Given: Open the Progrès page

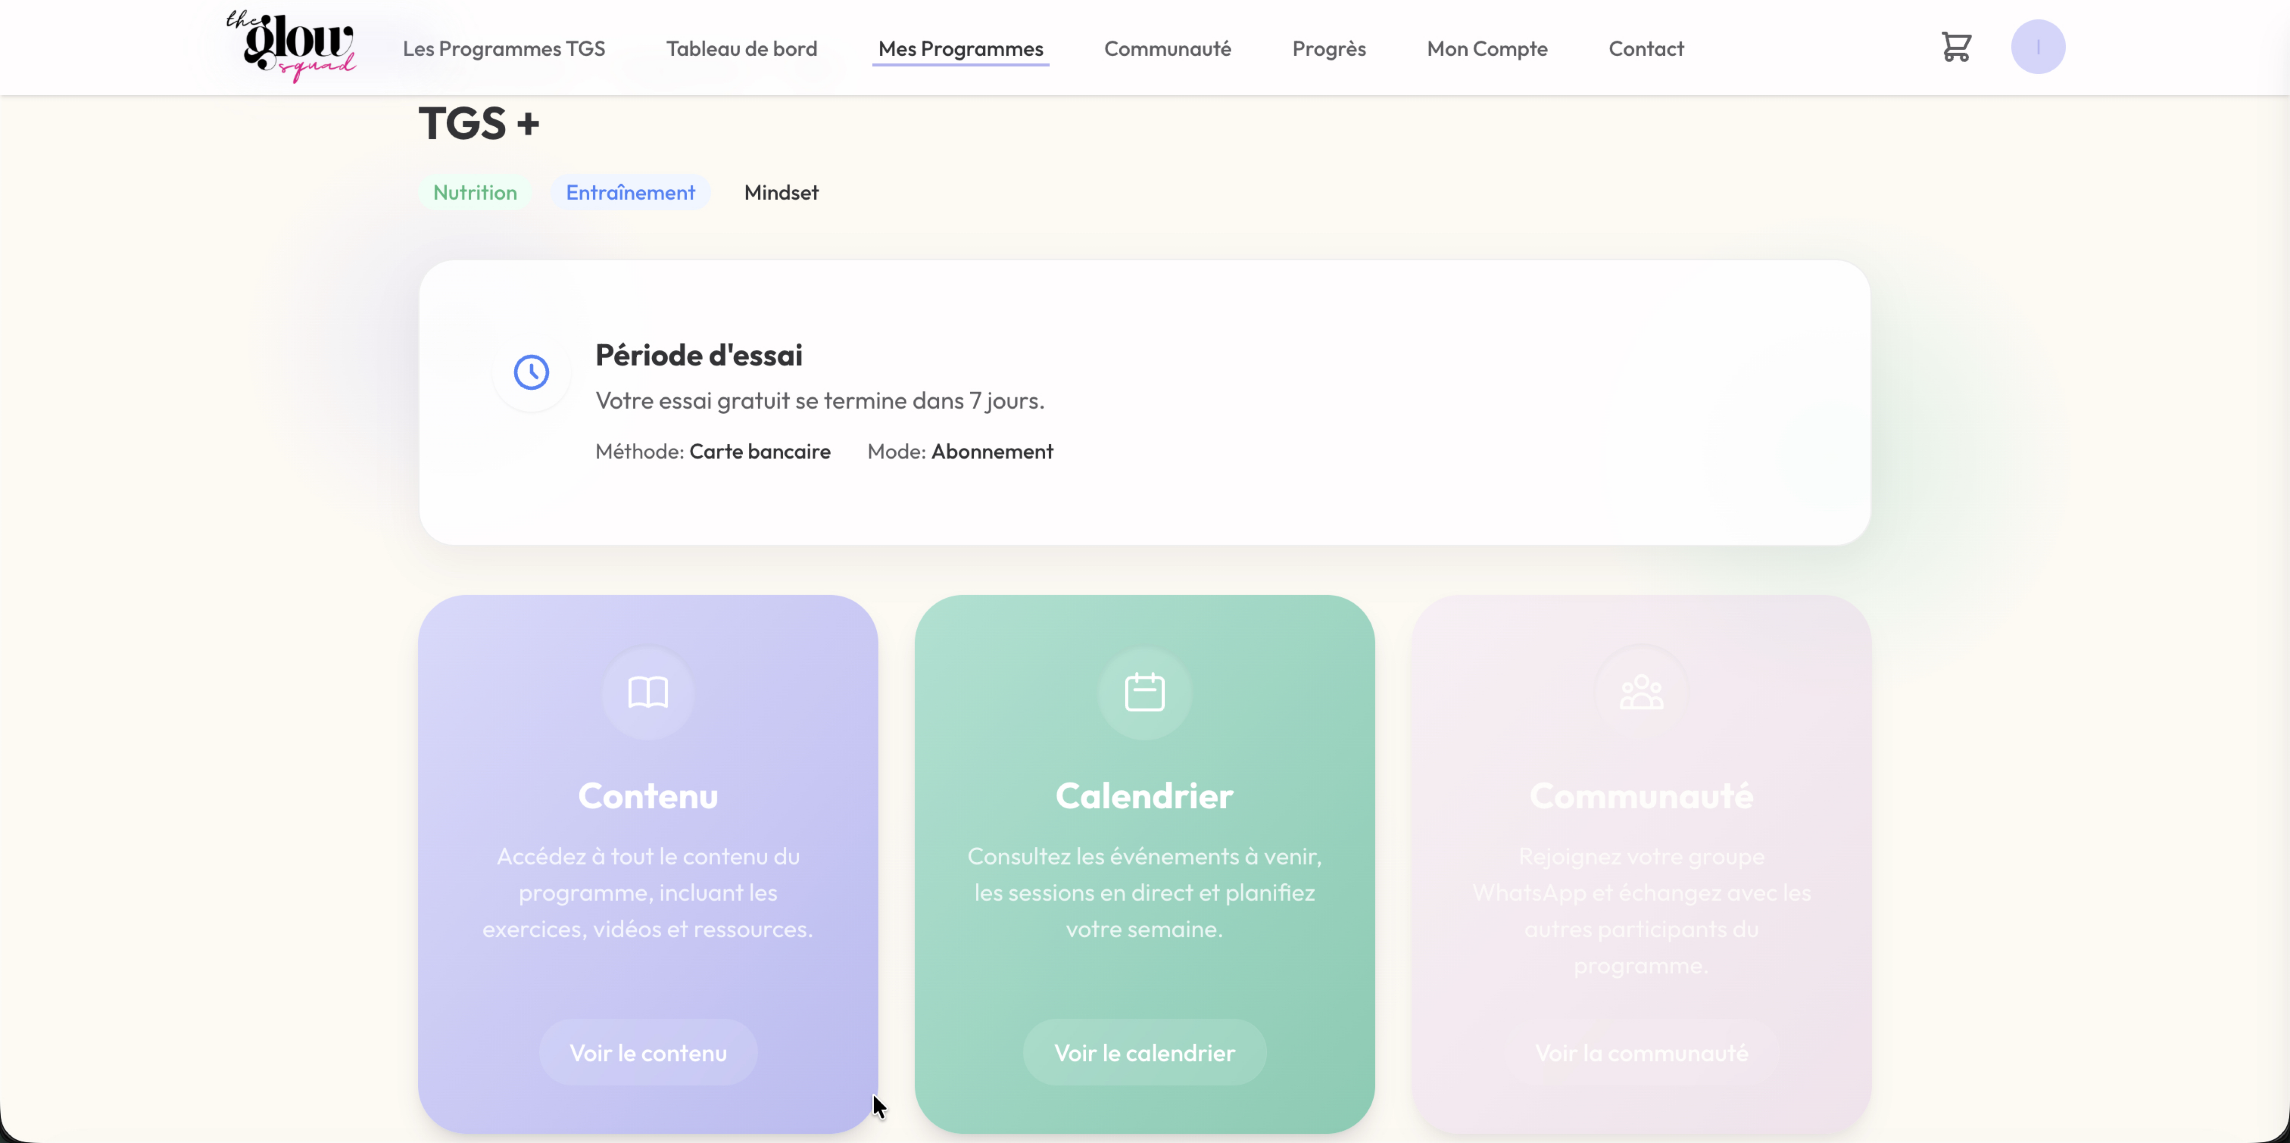Looking at the screenshot, I should (1329, 49).
